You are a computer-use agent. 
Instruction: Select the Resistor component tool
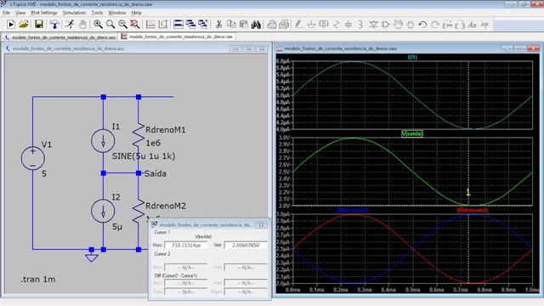(x=336, y=25)
